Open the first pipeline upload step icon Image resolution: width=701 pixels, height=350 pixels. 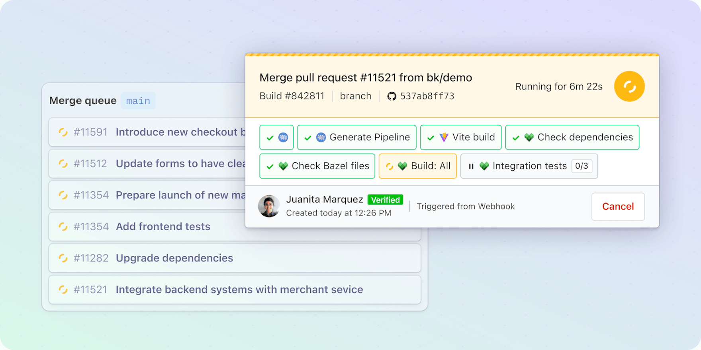(283, 138)
